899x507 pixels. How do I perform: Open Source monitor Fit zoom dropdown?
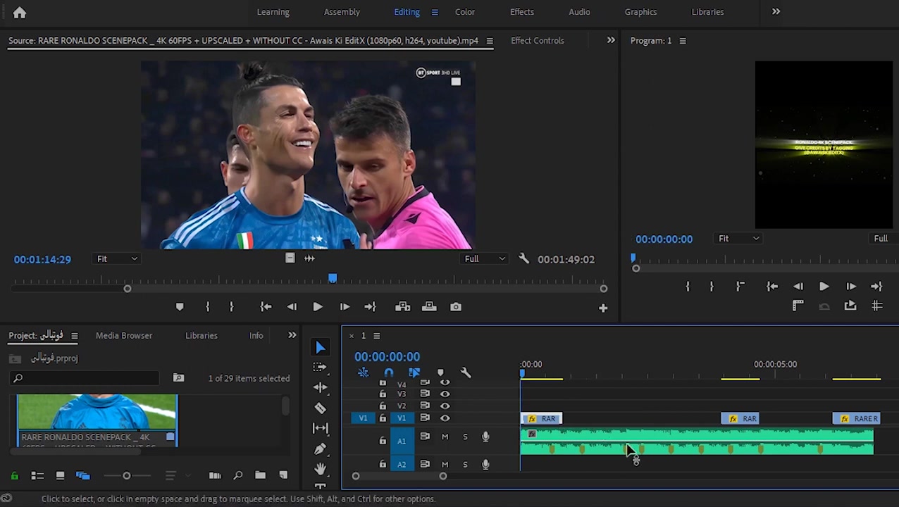[118, 258]
